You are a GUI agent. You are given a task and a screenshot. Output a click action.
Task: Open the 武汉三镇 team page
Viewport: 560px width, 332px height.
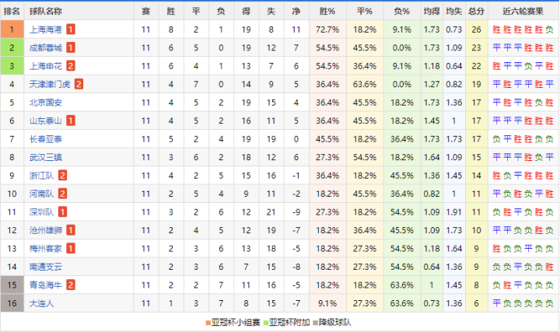[x=45, y=157]
